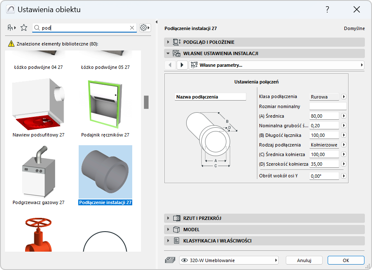This screenshot has width=372, height=270.
Task: Expand the Rzut i przekrój section
Action: (168, 218)
